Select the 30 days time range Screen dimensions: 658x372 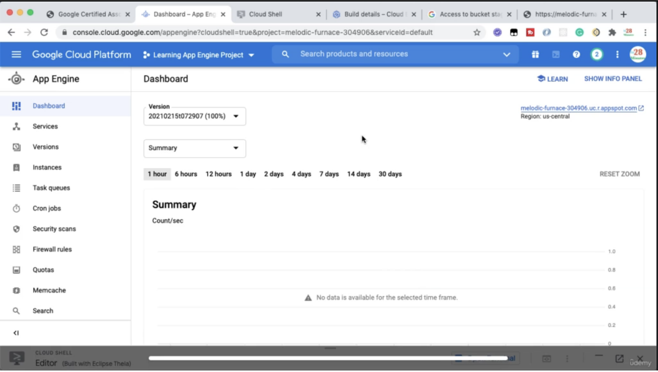pyautogui.click(x=390, y=174)
